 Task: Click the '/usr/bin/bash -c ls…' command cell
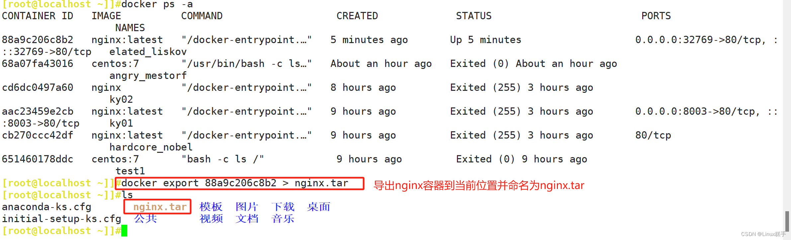point(247,64)
